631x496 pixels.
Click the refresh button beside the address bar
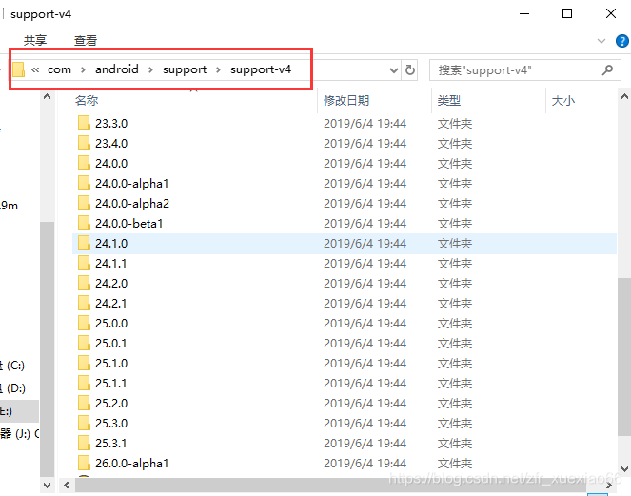coord(409,70)
